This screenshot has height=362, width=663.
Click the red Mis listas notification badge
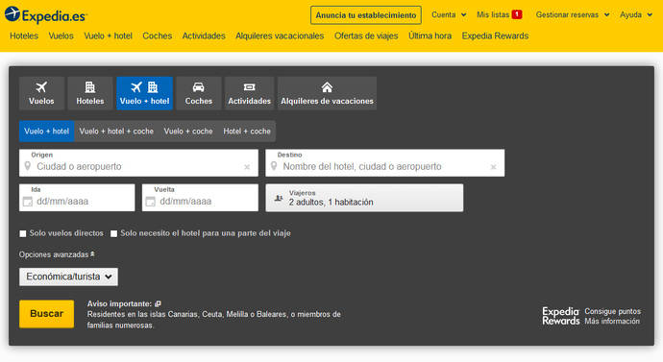(x=517, y=14)
